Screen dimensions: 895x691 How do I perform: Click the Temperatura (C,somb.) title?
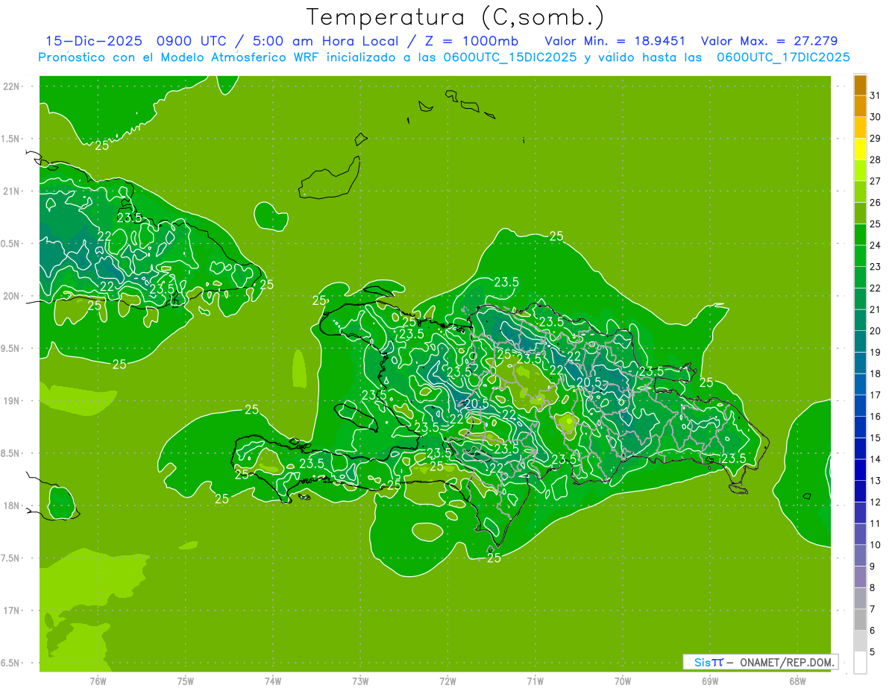[x=455, y=16]
